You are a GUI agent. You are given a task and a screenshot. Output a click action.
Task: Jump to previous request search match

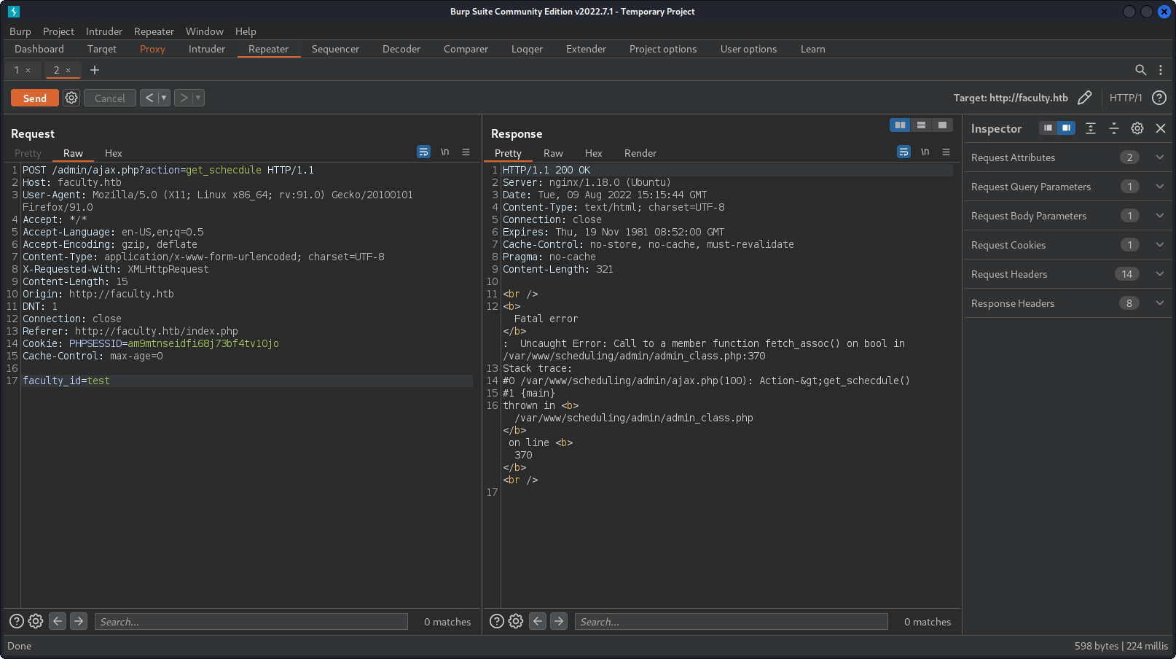[x=58, y=621]
